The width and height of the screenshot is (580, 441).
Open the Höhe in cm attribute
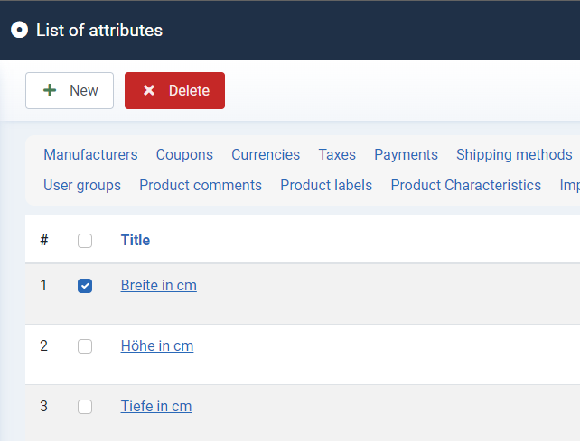[157, 346]
